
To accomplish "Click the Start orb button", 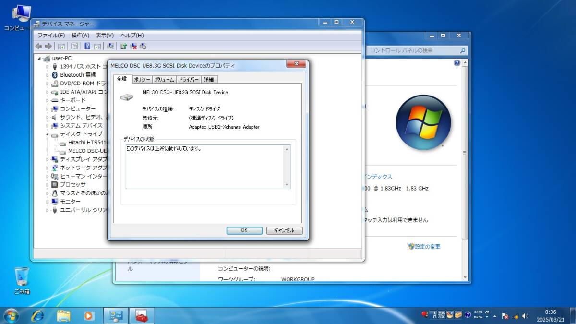I will click(x=11, y=316).
